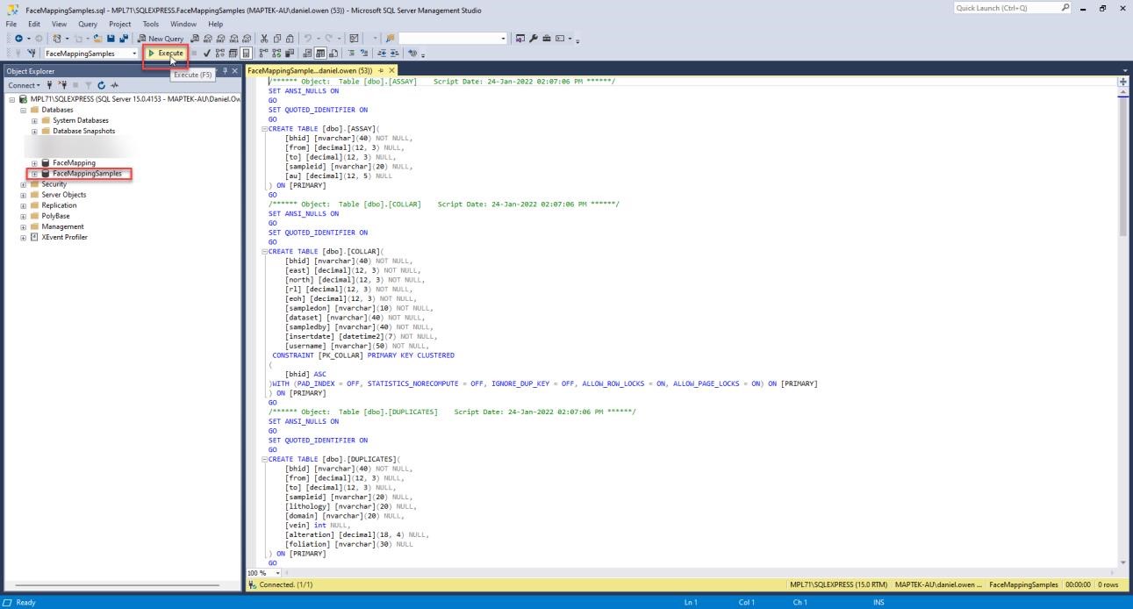Collapse the Databases tree node

(23, 110)
